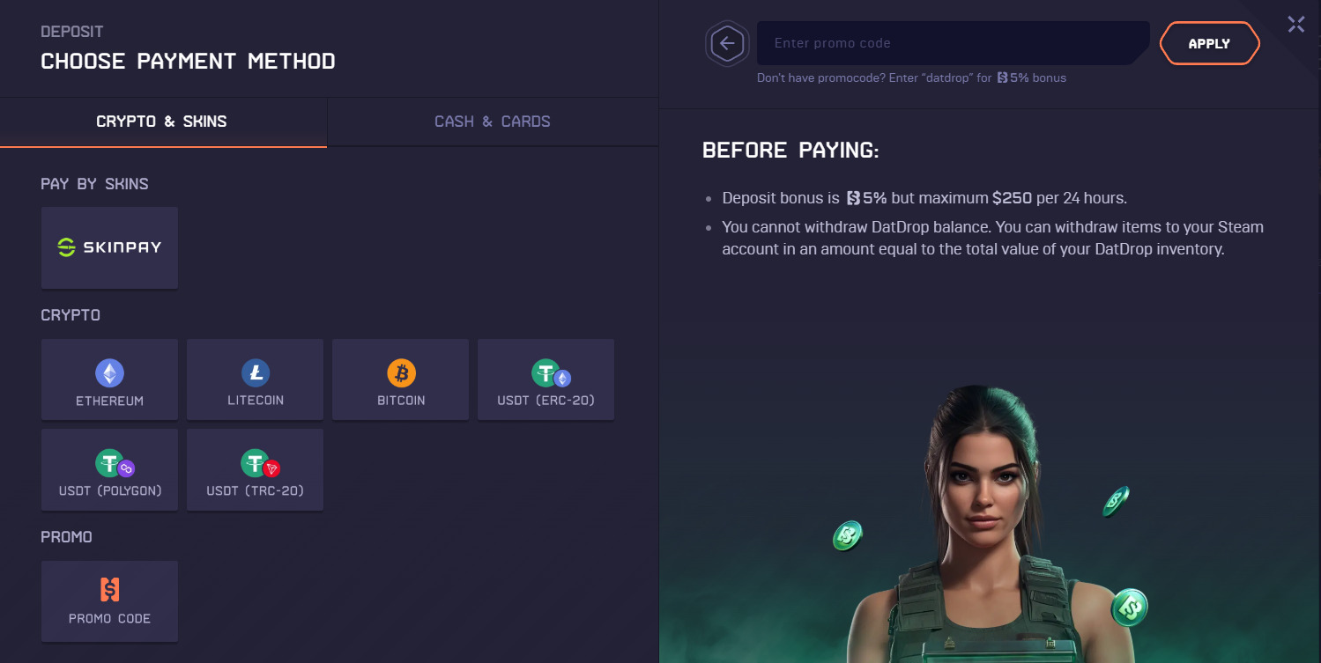Click the Ethereum label text
The height and width of the screenshot is (663, 1321).
click(109, 401)
